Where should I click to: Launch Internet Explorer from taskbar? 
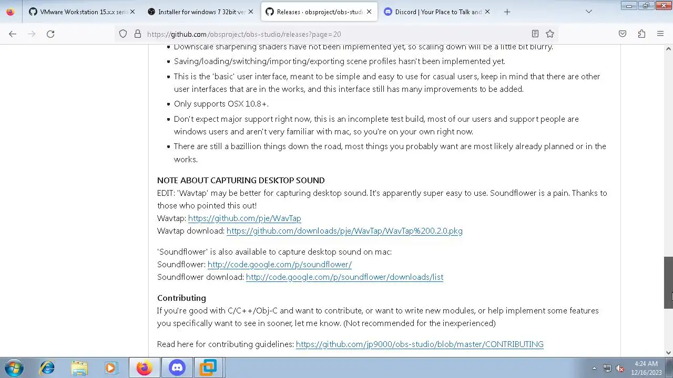[x=47, y=367]
